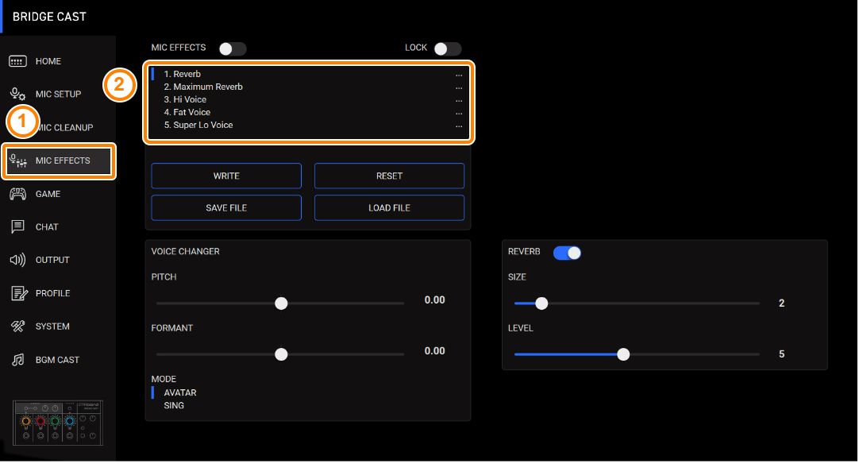
Task: Click the FORMANT slider handle
Action: click(x=281, y=354)
